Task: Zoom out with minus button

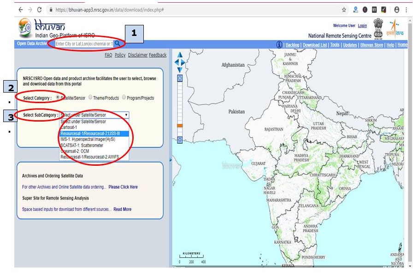Action: [x=180, y=140]
